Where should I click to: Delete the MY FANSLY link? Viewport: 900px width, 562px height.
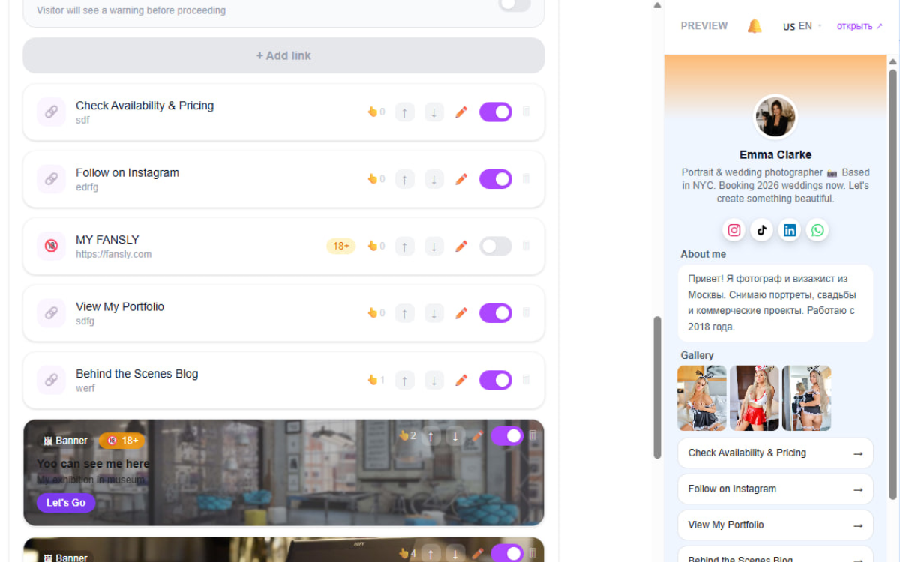tap(526, 245)
